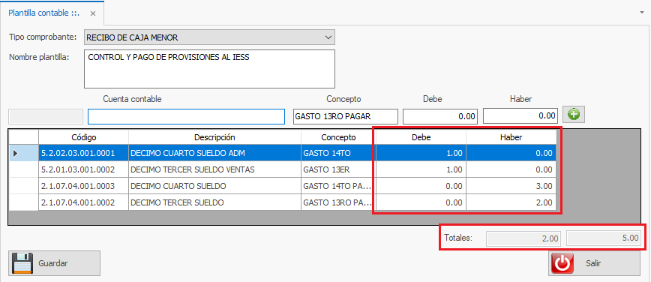Click Haber 2.00 cell
Screen dimensions: 651x282
[x=511, y=202]
